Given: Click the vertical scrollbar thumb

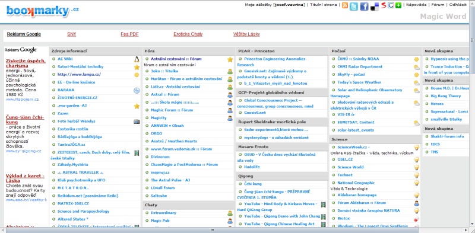Looking at the screenshot, I should [x=472, y=40].
